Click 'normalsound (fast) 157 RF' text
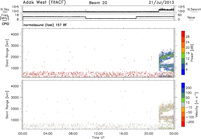Image resolution: width=201 pixels, height=139 pixels. click(45, 25)
